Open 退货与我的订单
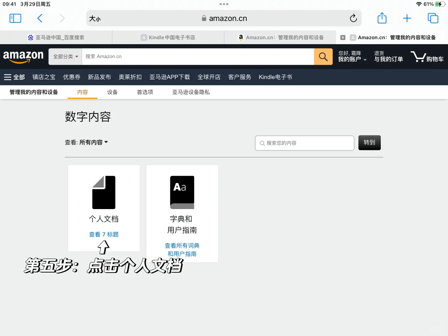 click(388, 57)
